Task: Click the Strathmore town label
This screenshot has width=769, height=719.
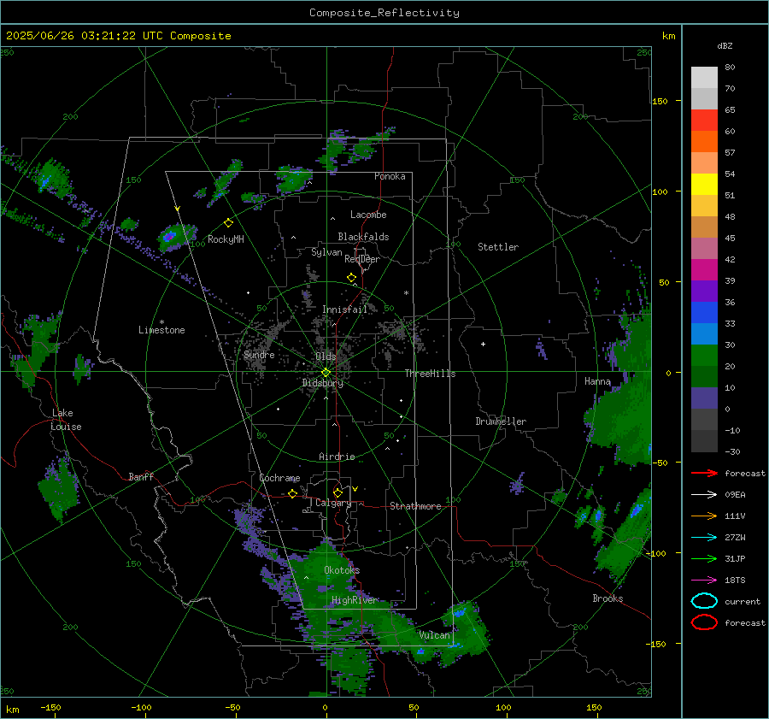Action: pos(415,506)
